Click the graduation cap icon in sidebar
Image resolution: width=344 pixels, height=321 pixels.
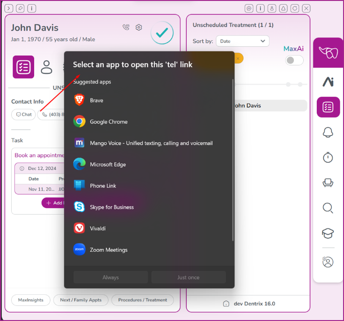pyautogui.click(x=328, y=233)
